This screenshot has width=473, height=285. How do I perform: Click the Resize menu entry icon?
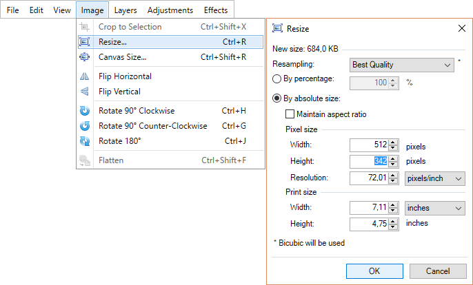(84, 42)
